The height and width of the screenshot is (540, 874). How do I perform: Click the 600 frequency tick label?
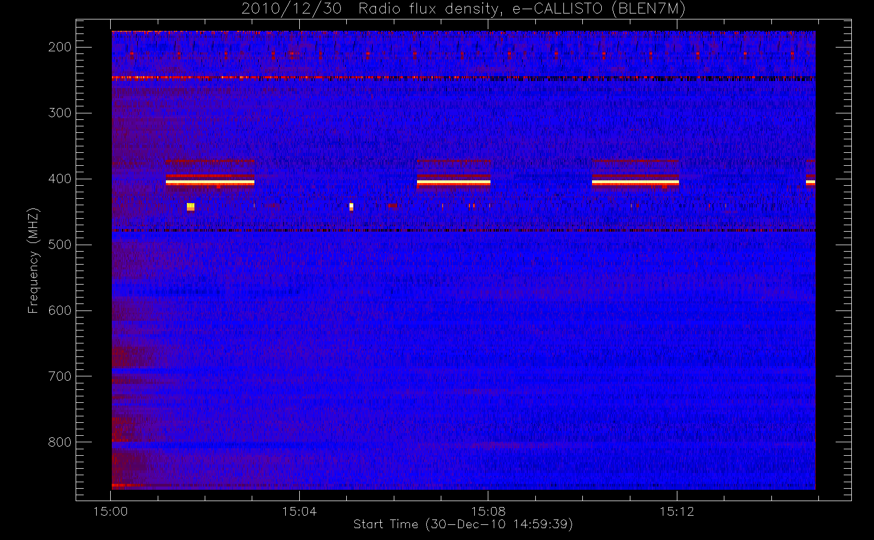pos(60,310)
